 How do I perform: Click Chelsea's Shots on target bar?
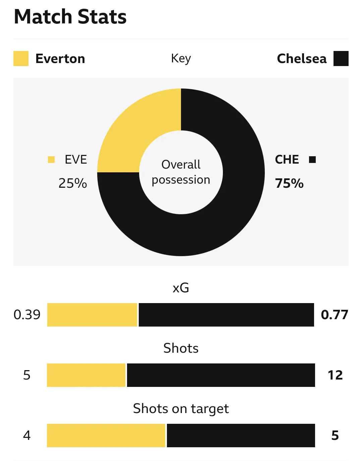[x=241, y=436]
